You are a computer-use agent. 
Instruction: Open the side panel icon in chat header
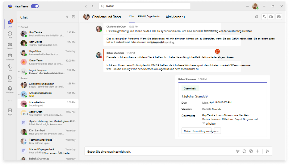pos(279,17)
